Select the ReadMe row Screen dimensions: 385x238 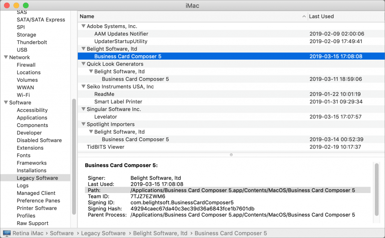coord(231,94)
